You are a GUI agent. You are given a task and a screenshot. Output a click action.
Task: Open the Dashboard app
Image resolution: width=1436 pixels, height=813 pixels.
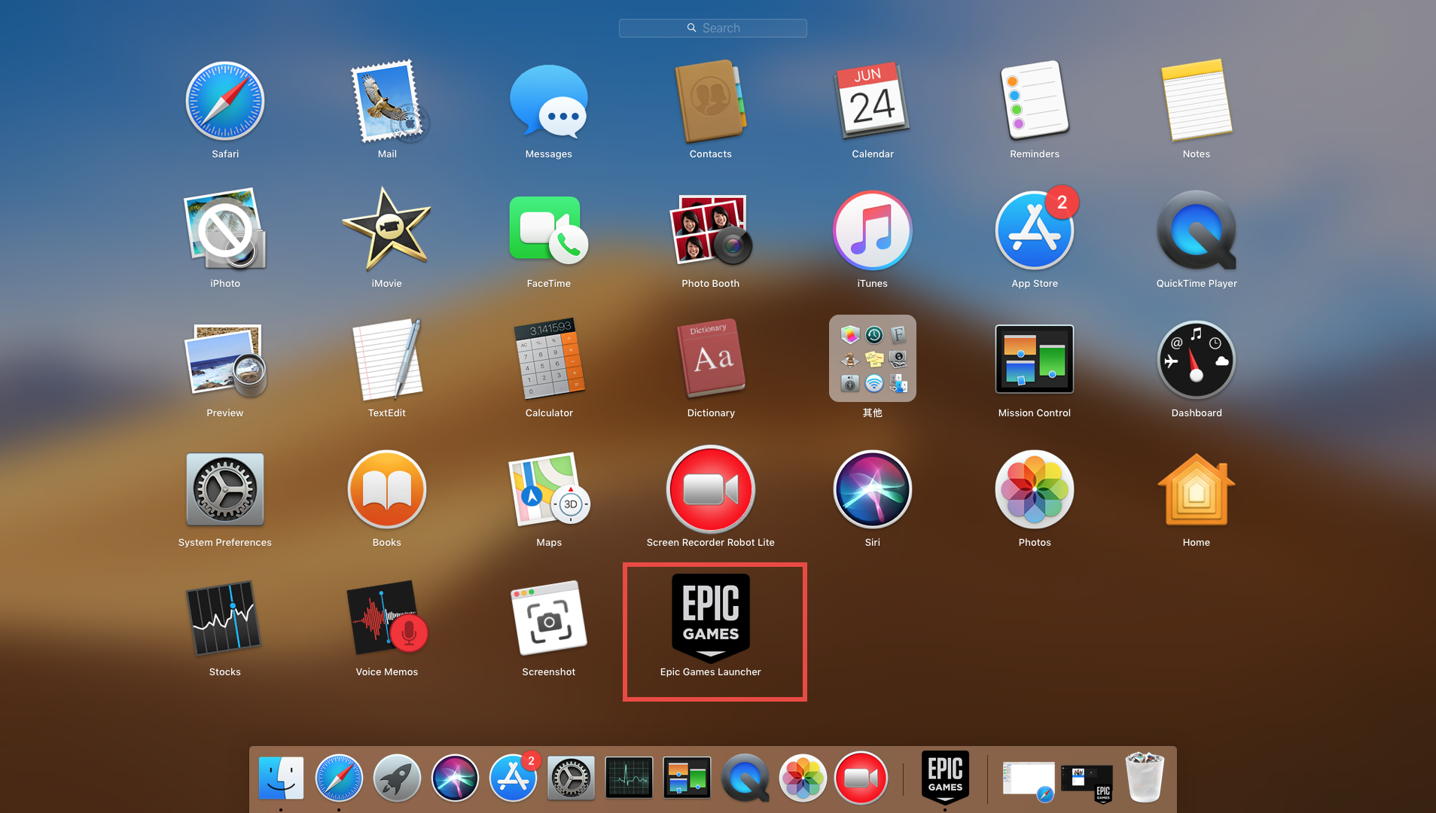tap(1196, 360)
